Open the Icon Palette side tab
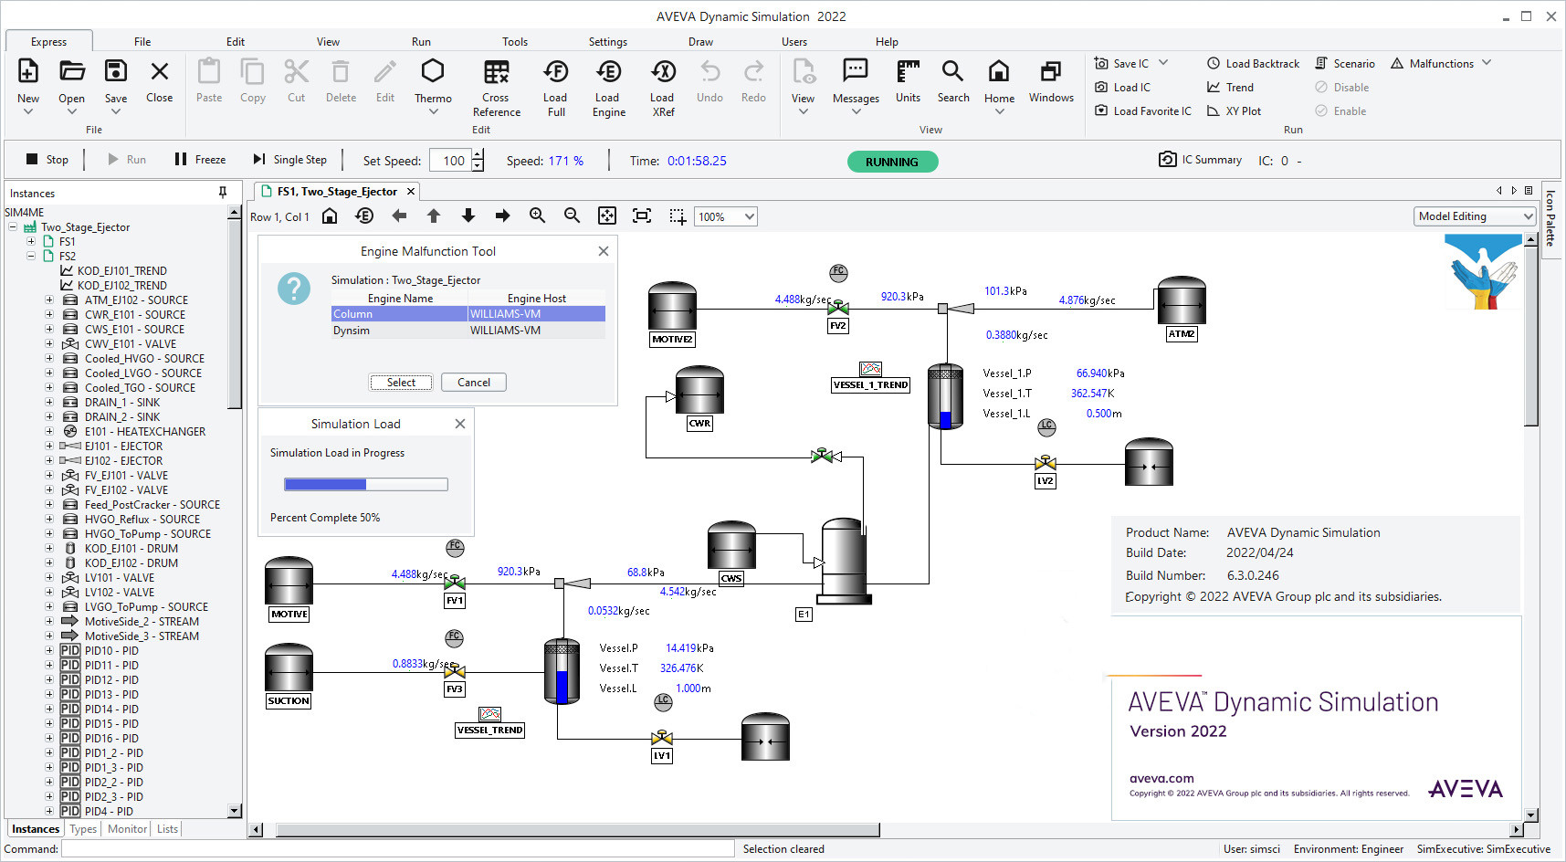The height and width of the screenshot is (862, 1566). [1550, 219]
